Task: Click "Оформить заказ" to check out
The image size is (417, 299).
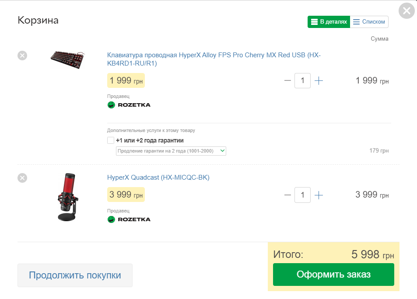Action: (x=333, y=275)
